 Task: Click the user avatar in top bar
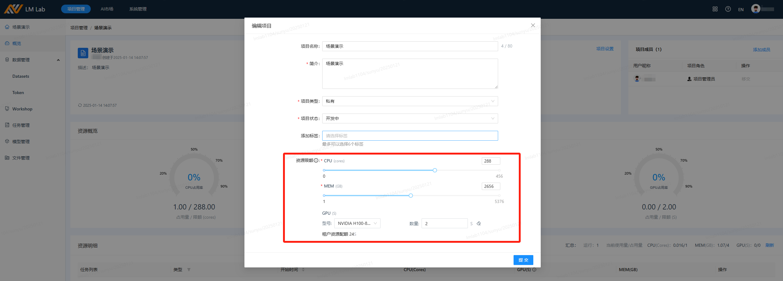(x=756, y=9)
